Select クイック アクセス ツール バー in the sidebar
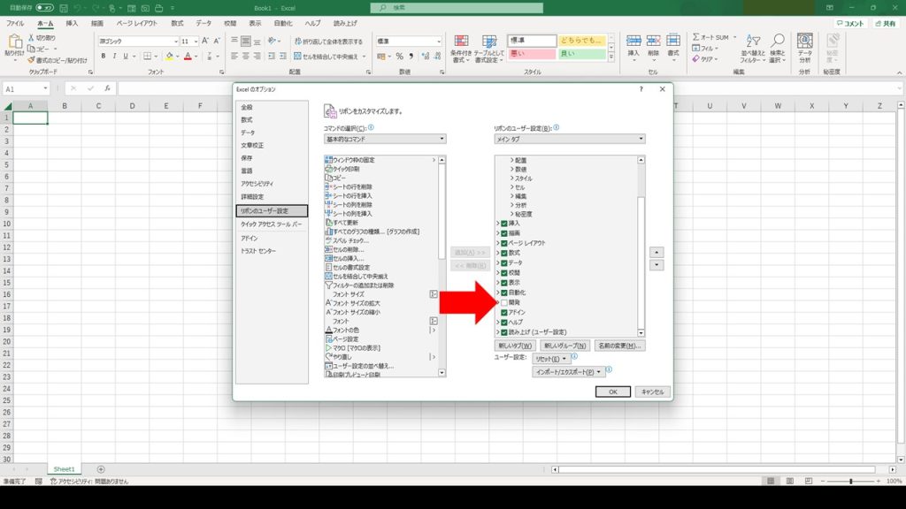The height and width of the screenshot is (509, 906). 271,224
